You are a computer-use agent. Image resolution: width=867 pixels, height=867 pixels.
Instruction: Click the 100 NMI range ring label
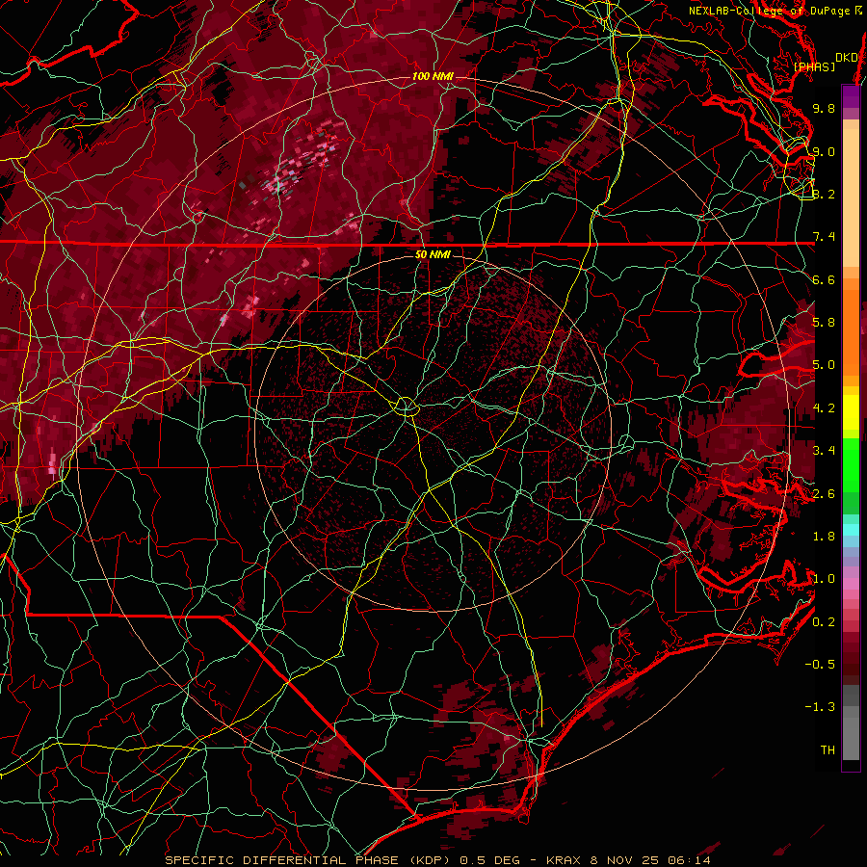pos(433,76)
